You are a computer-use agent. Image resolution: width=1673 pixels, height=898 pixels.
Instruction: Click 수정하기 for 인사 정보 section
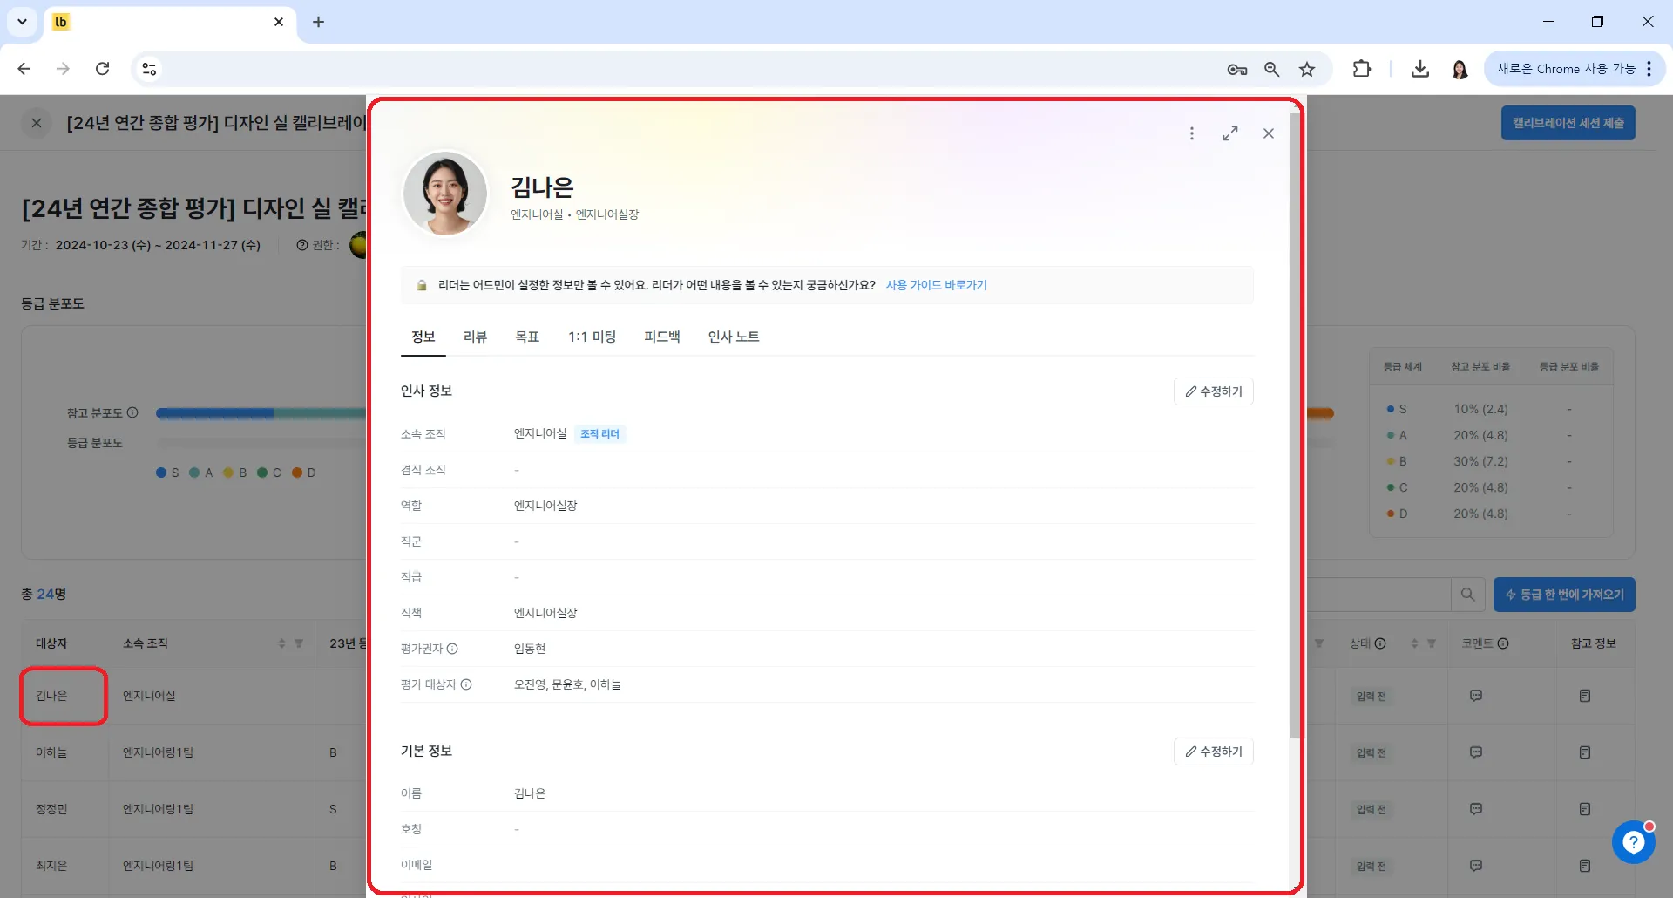(x=1214, y=391)
